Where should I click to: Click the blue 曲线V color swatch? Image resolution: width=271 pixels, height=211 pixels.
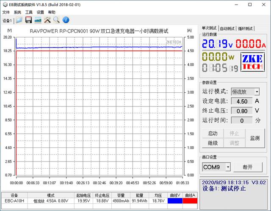(x=174, y=201)
